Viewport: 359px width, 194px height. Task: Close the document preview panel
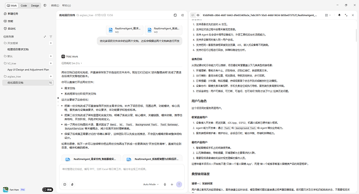pyautogui.click(x=353, y=15)
